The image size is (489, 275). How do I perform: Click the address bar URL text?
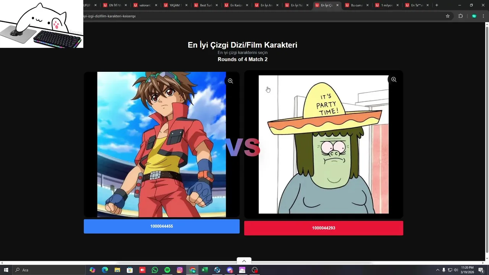(x=110, y=16)
